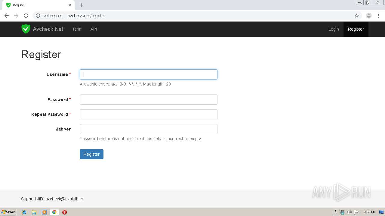The width and height of the screenshot is (385, 216).
Task: Open the Chrome profile avatar icon
Action: pyautogui.click(x=369, y=16)
